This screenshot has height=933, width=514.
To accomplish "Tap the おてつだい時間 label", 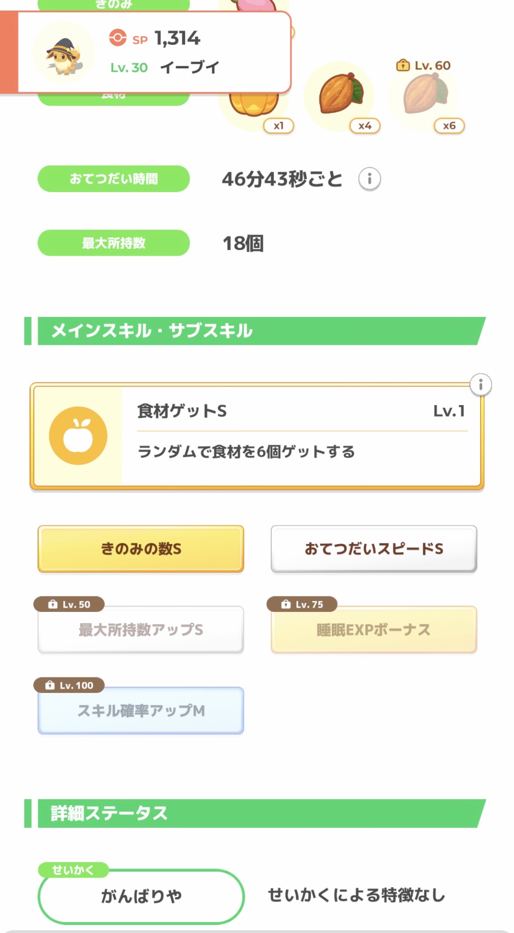I will point(113,179).
